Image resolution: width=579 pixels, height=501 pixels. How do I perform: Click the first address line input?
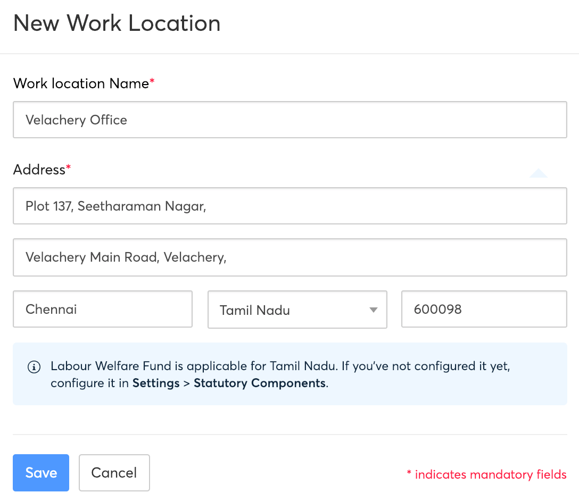[x=289, y=206]
